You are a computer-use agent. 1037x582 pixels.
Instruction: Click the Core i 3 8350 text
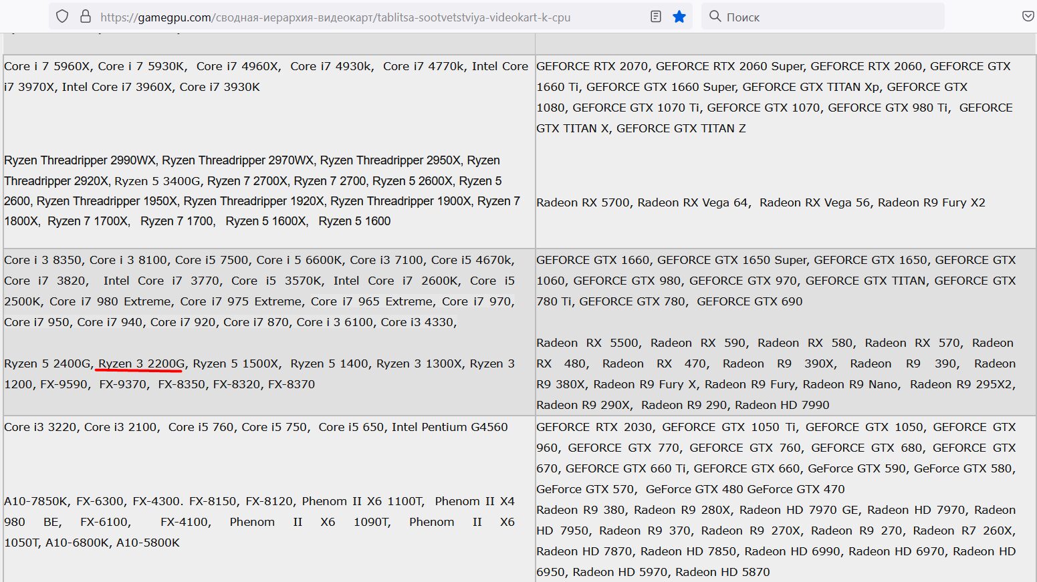[x=43, y=260]
